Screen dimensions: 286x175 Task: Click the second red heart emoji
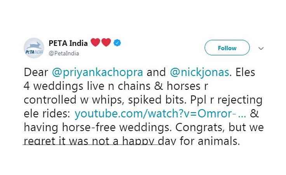click(x=106, y=42)
